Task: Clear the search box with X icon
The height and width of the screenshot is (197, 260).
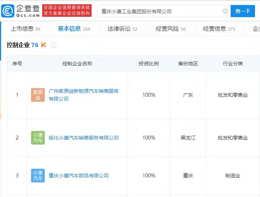Action: pyautogui.click(x=225, y=11)
